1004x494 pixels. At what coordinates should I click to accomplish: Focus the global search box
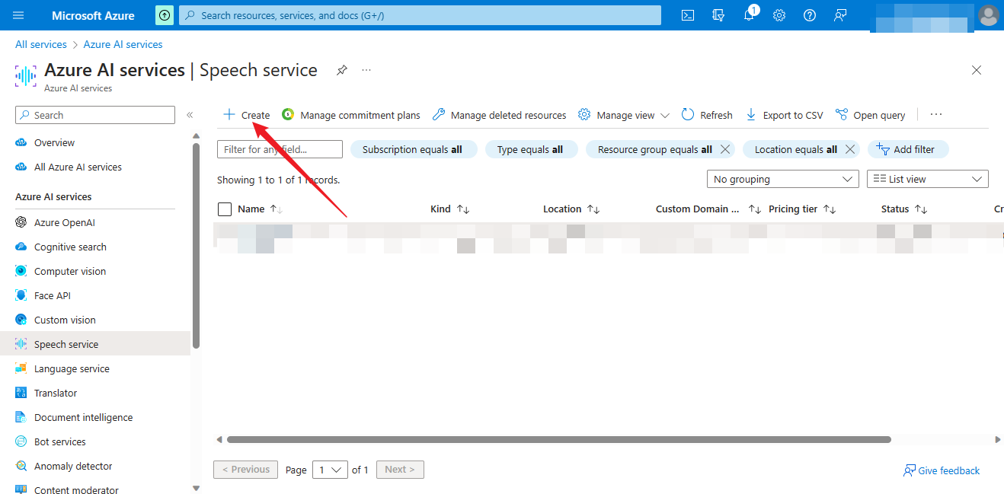[x=420, y=15]
